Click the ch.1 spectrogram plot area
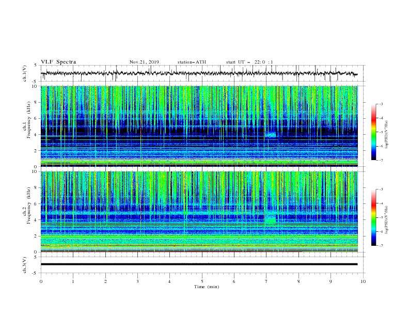This screenshot has width=409, height=316. (x=199, y=126)
